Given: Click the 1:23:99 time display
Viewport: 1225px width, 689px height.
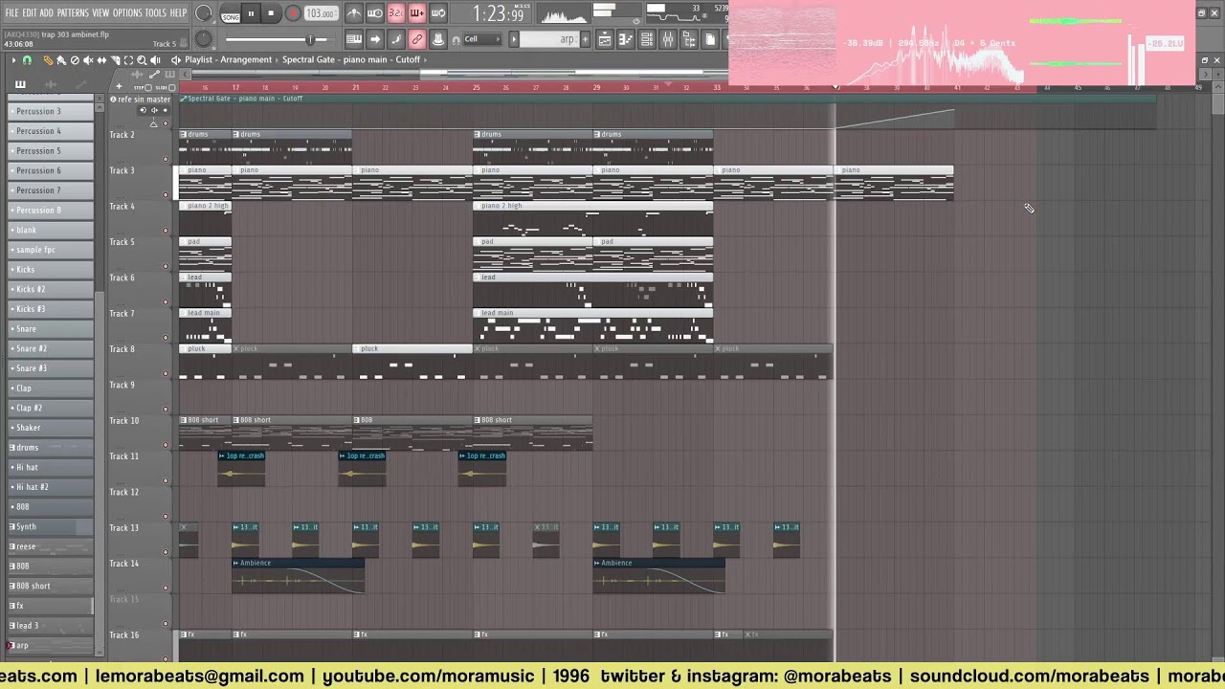Looking at the screenshot, I should (499, 14).
